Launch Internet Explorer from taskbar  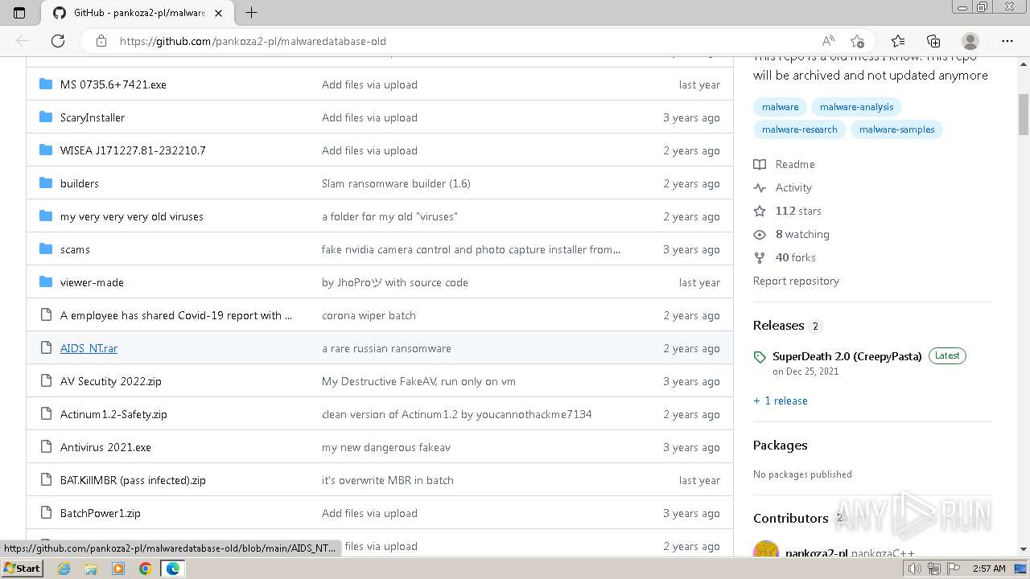click(64, 569)
